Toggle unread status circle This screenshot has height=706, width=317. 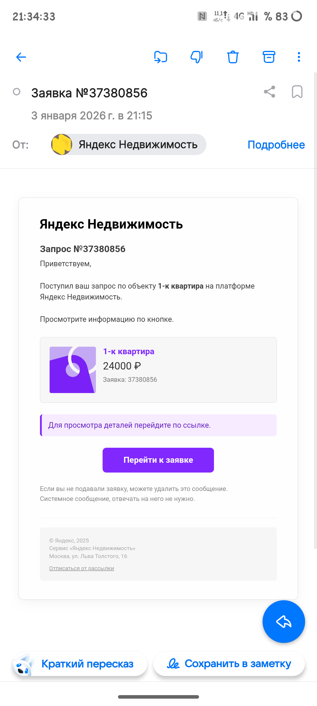click(x=17, y=92)
